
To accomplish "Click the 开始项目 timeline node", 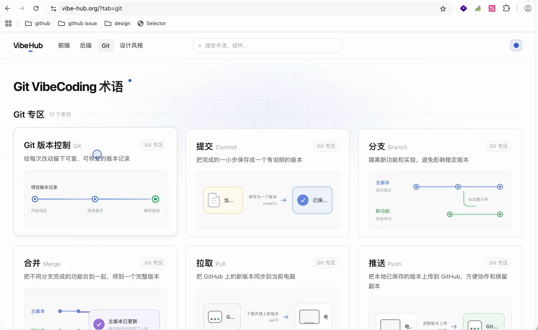I will (35, 199).
